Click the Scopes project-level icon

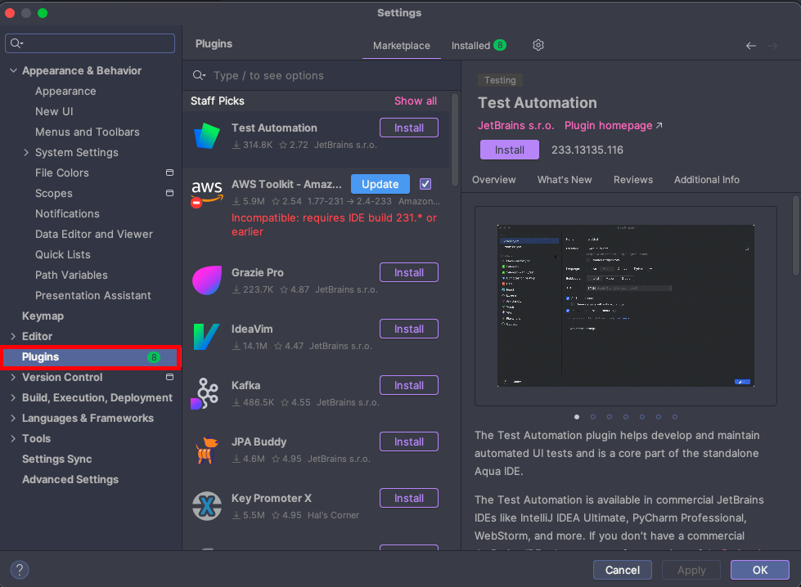pos(169,193)
